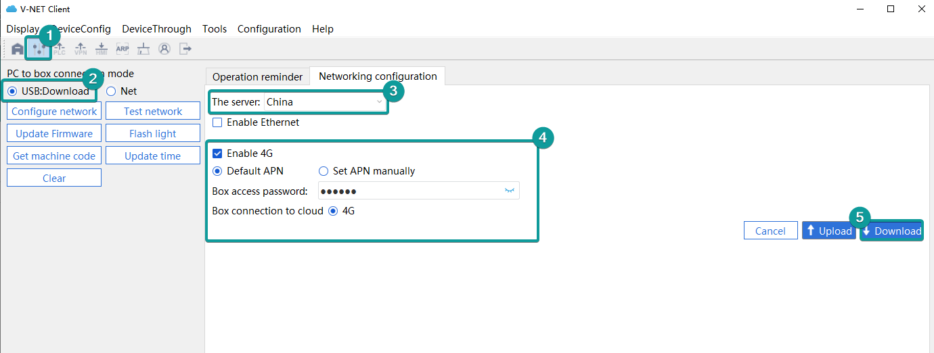Open the device configuration sliders icon
Image resolution: width=934 pixels, height=353 pixels.
point(38,49)
